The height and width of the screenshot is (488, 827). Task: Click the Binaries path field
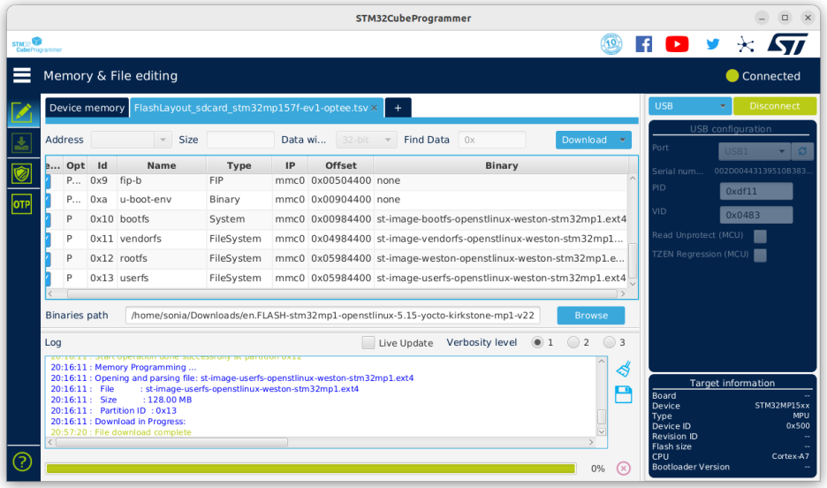[x=332, y=316]
